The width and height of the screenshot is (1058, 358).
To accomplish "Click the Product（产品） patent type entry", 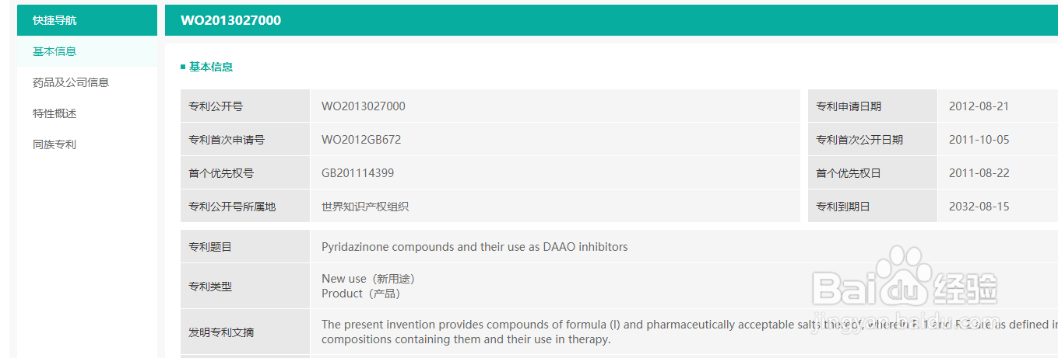I will pyautogui.click(x=360, y=294).
